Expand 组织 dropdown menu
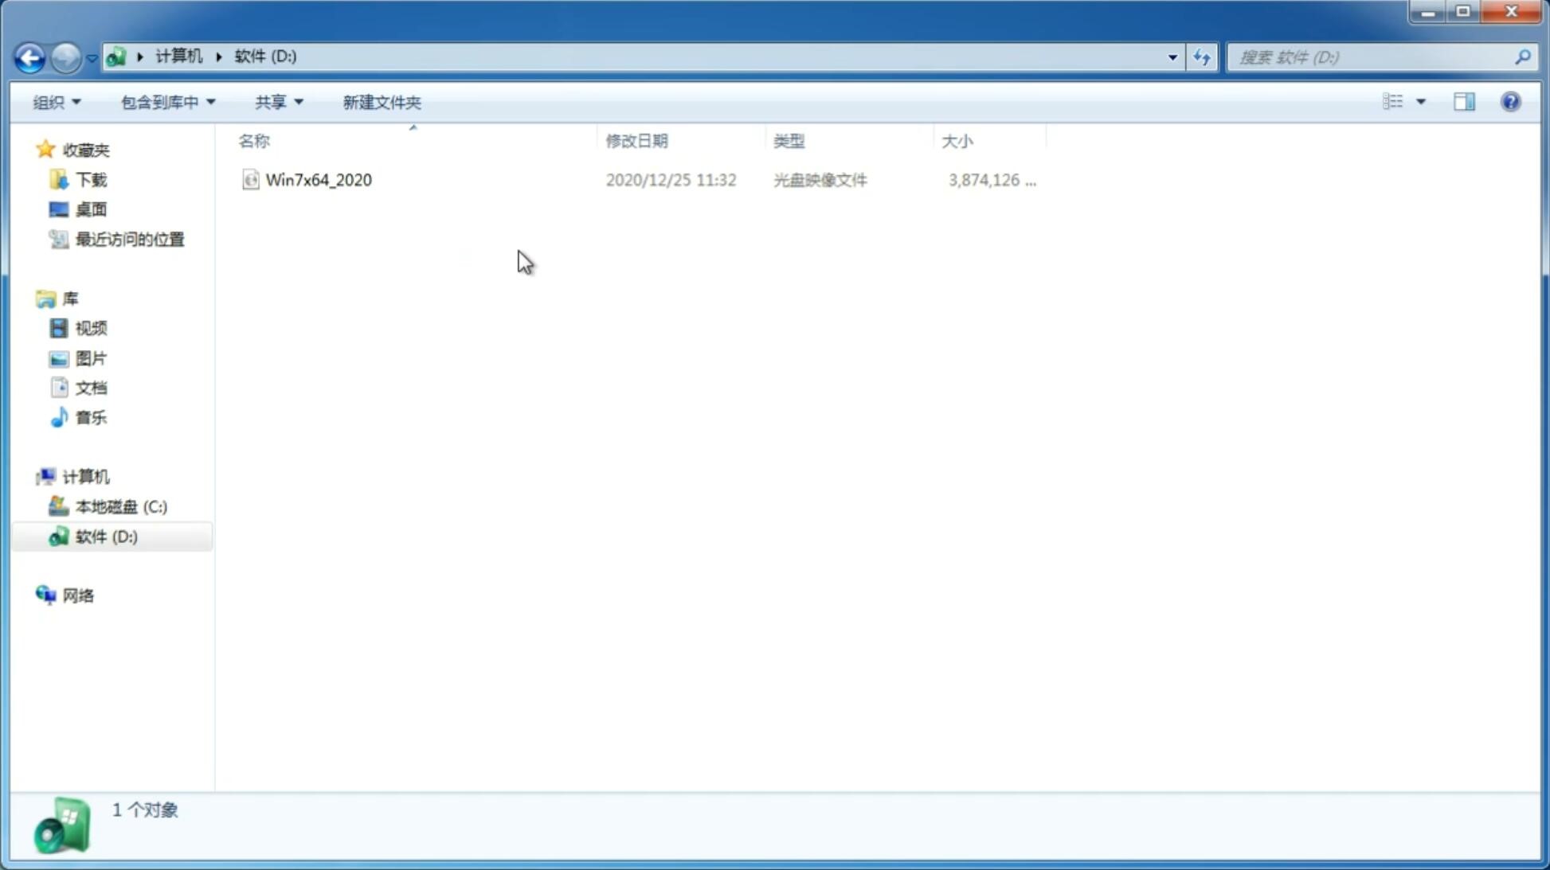The height and width of the screenshot is (870, 1550). coord(56,101)
